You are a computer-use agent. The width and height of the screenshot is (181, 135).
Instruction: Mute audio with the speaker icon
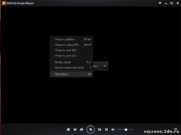click(x=113, y=130)
